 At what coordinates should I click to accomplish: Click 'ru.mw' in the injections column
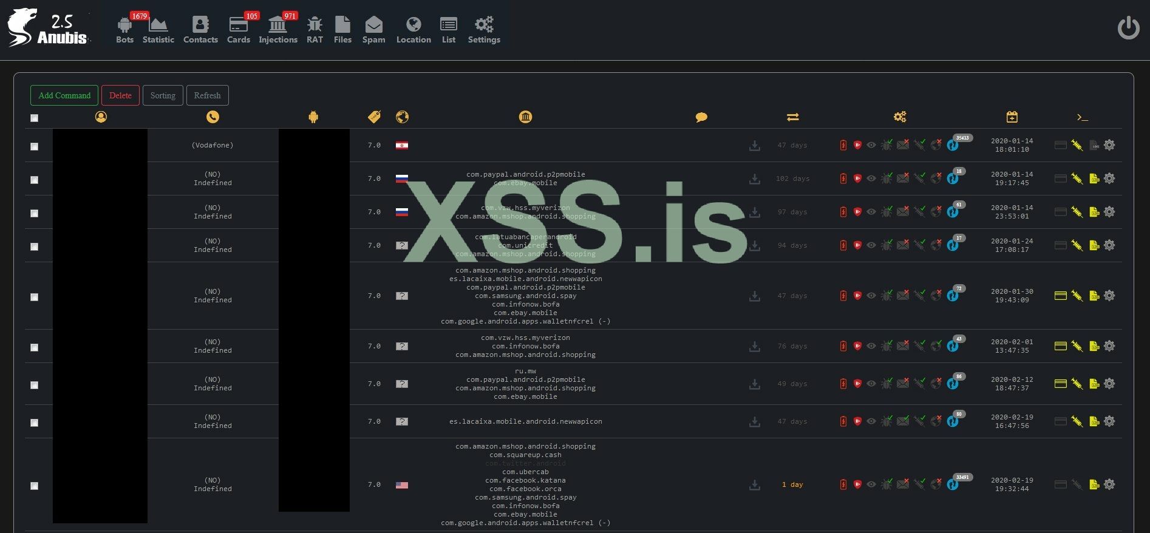pos(526,371)
